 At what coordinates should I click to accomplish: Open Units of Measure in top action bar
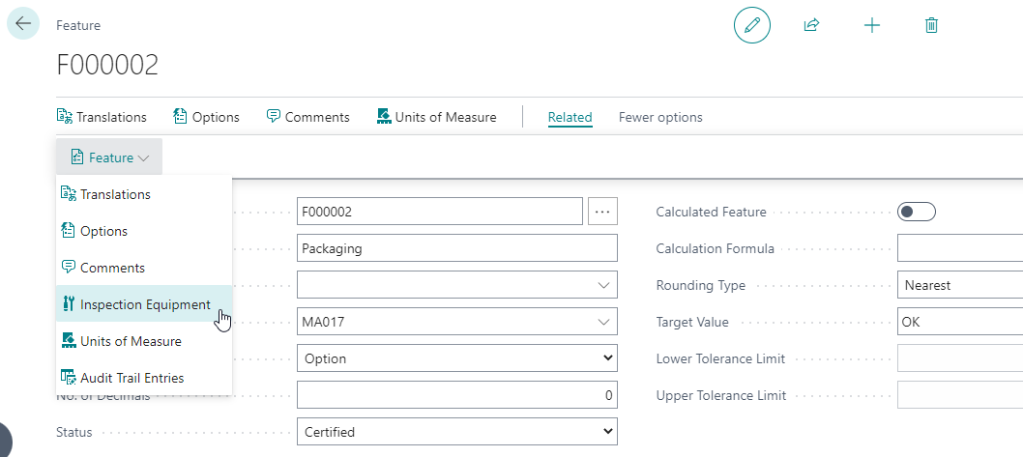tap(436, 117)
